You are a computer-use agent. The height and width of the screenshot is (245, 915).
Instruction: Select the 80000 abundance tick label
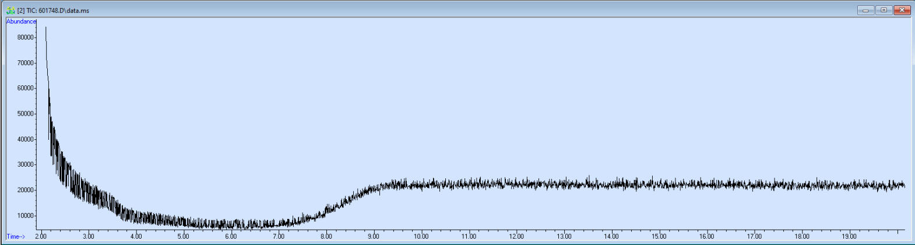click(x=26, y=37)
